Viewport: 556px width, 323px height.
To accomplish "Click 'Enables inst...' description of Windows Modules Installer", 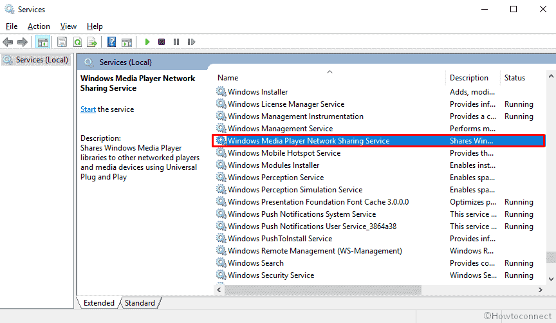I will [473, 165].
